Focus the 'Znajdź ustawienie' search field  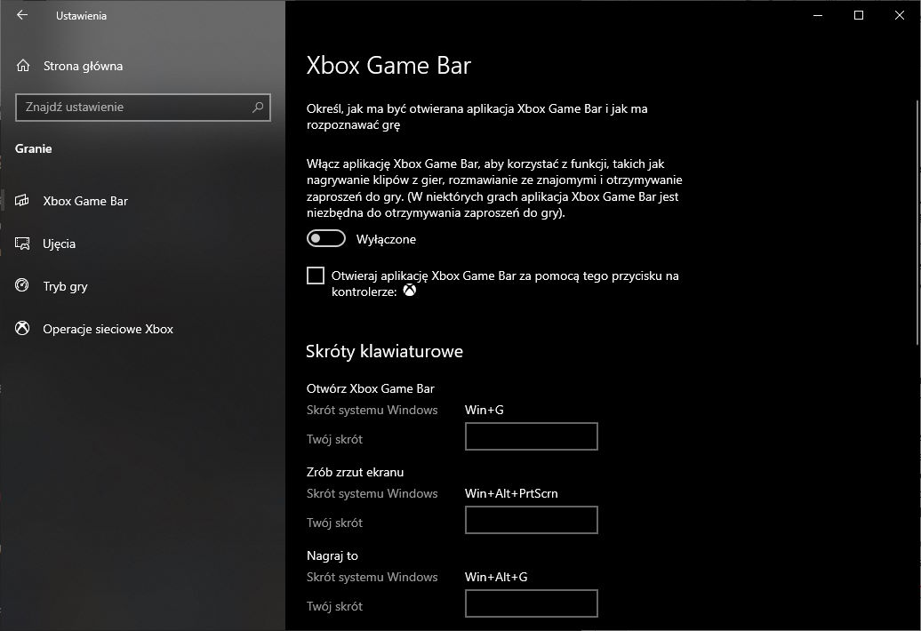(x=133, y=108)
